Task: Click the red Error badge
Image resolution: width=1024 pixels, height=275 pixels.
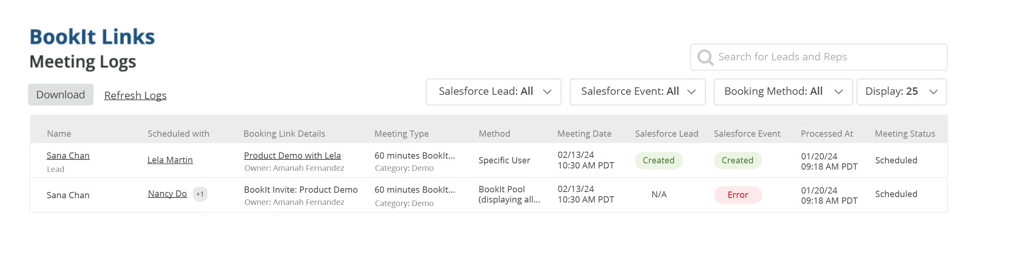Action: click(737, 195)
